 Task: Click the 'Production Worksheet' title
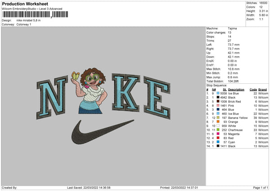click(x=25, y=4)
